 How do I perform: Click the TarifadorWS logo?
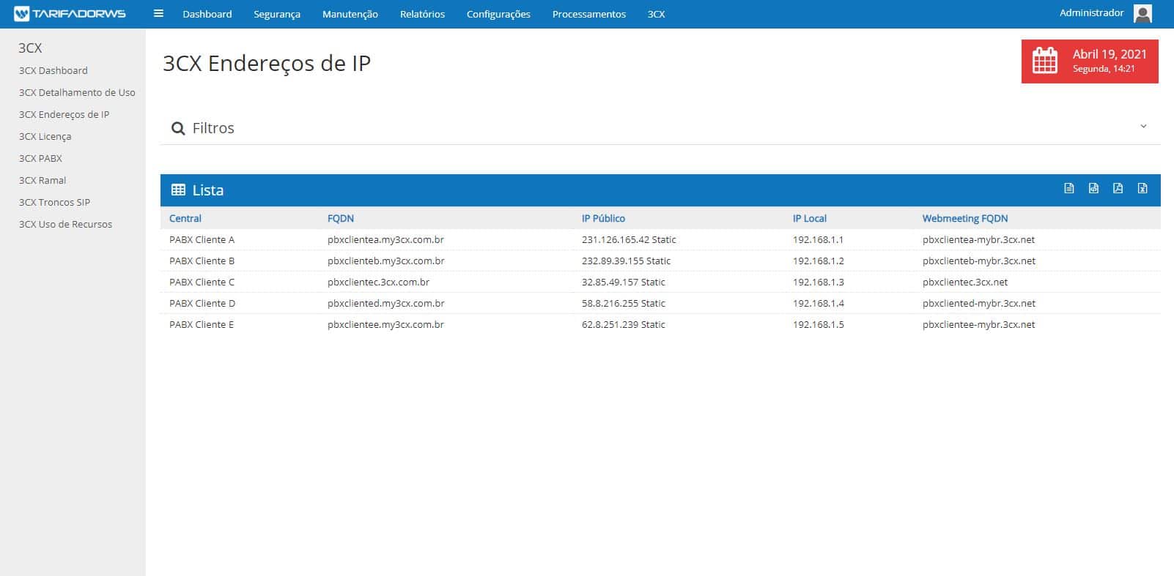70,14
